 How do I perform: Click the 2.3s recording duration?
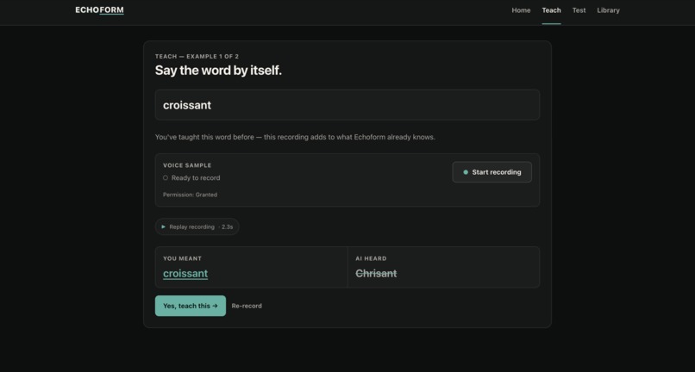(227, 226)
